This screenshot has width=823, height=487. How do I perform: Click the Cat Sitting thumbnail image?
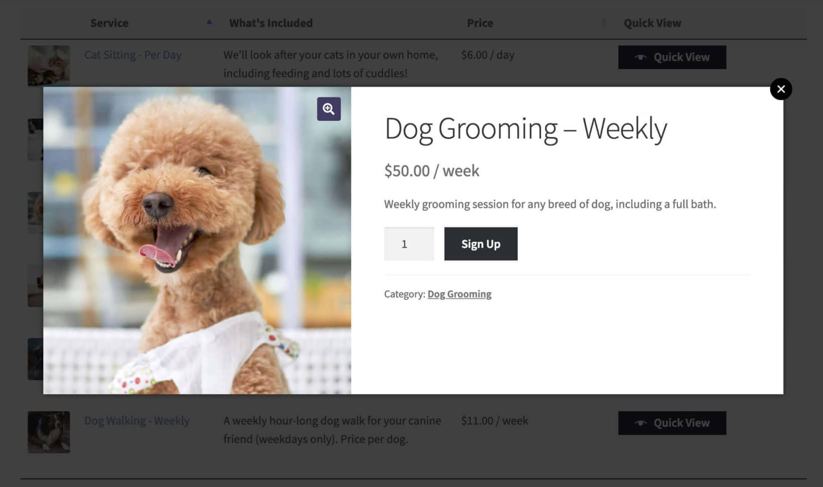(49, 65)
